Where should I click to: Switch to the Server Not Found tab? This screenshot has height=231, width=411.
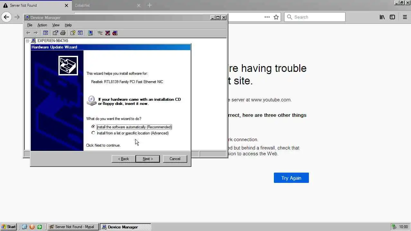click(x=35, y=5)
